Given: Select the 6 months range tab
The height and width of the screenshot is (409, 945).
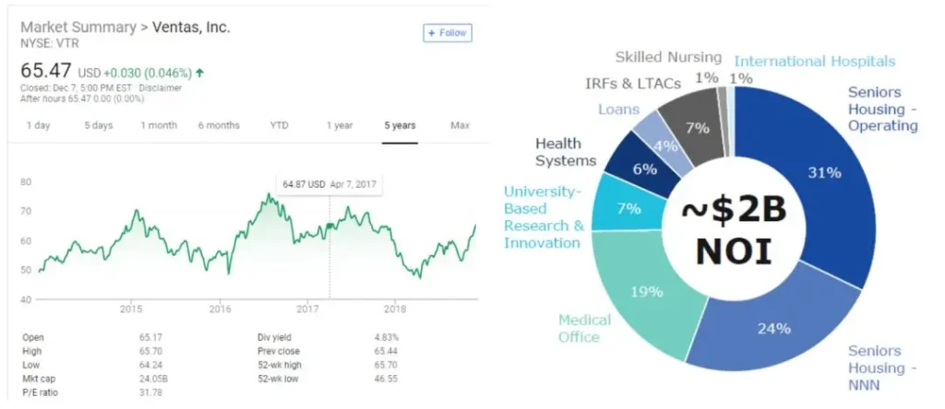Looking at the screenshot, I should (219, 125).
